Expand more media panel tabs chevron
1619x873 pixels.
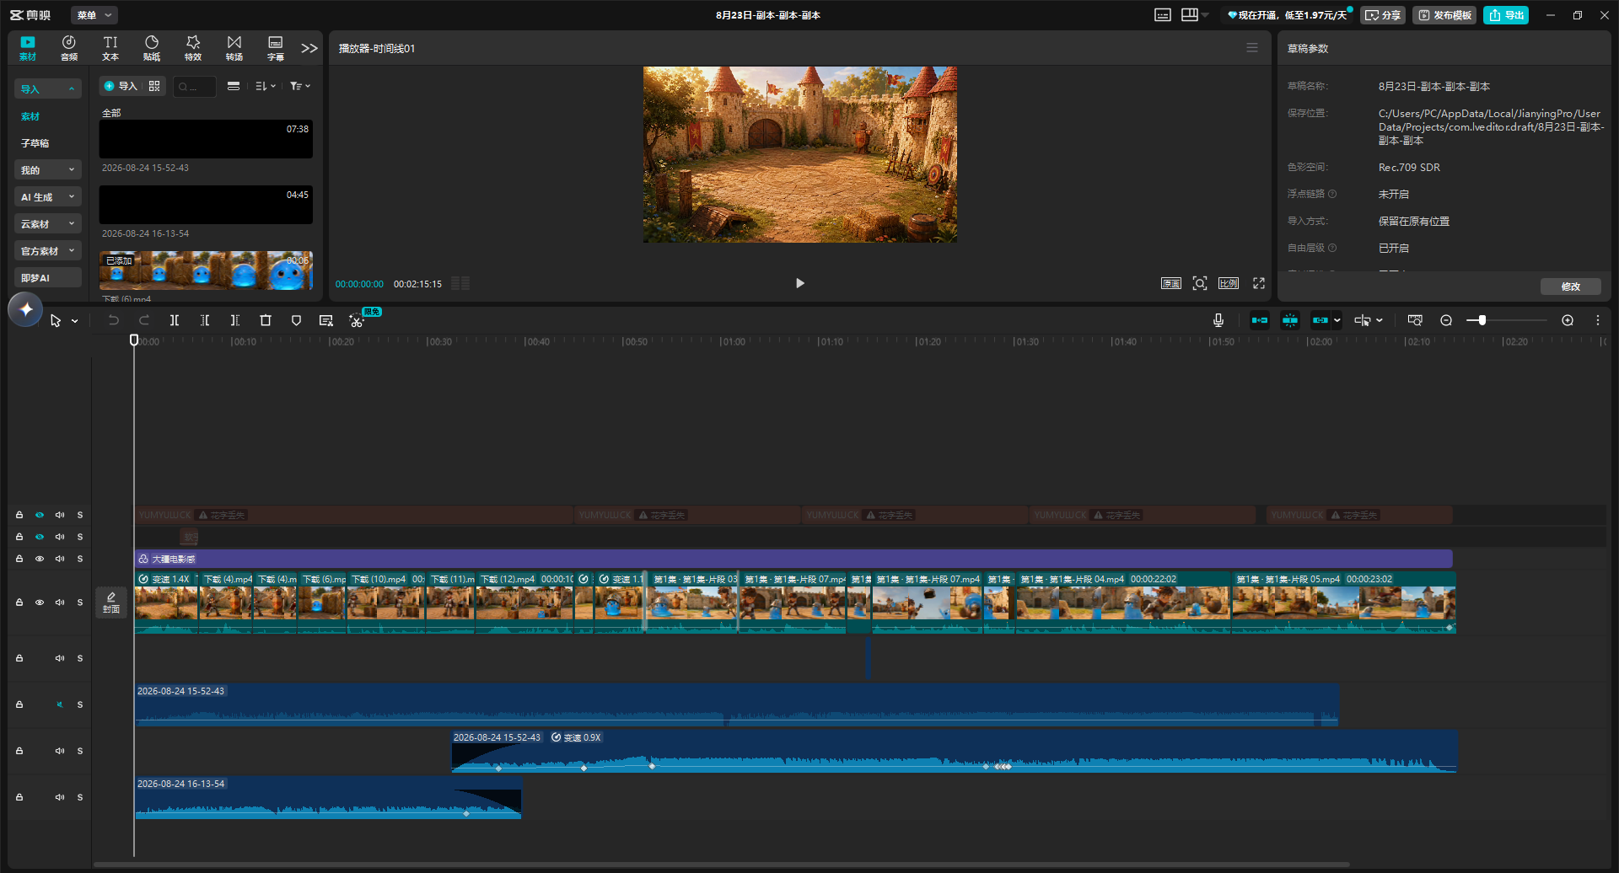tap(309, 48)
